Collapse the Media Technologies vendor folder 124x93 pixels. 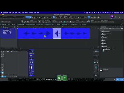[102, 48]
